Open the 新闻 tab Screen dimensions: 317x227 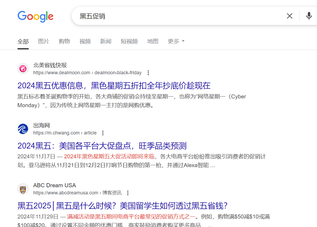[x=106, y=41]
